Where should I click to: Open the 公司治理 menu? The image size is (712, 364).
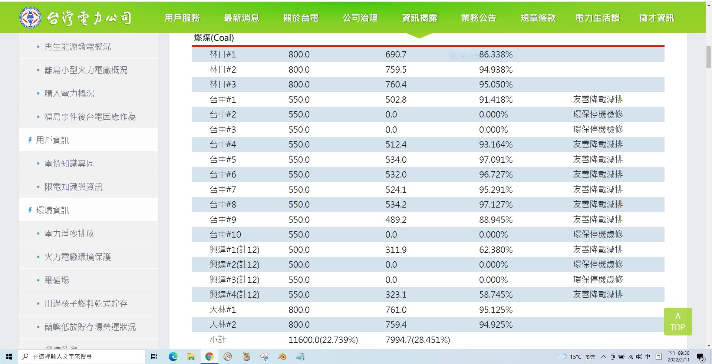tap(360, 18)
